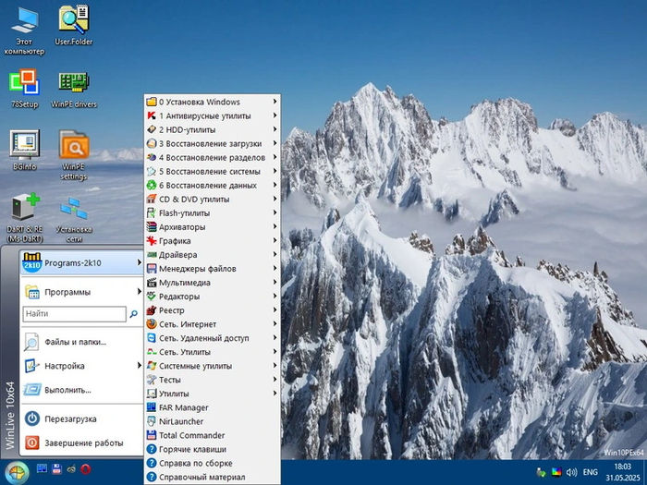Click the search magnifier next to Найти
The width and height of the screenshot is (647, 485).
133,314
